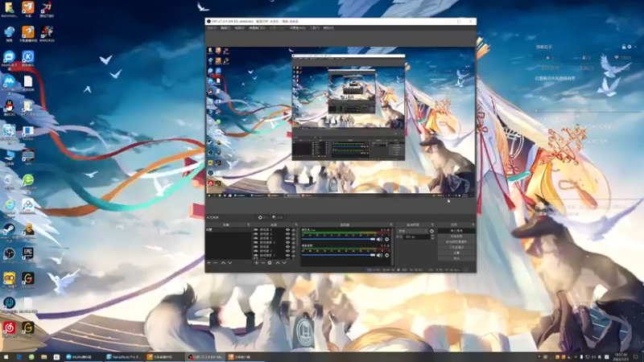This screenshot has height=362, width=644.
Task: Pop out the Controls dock
Action: point(473,224)
